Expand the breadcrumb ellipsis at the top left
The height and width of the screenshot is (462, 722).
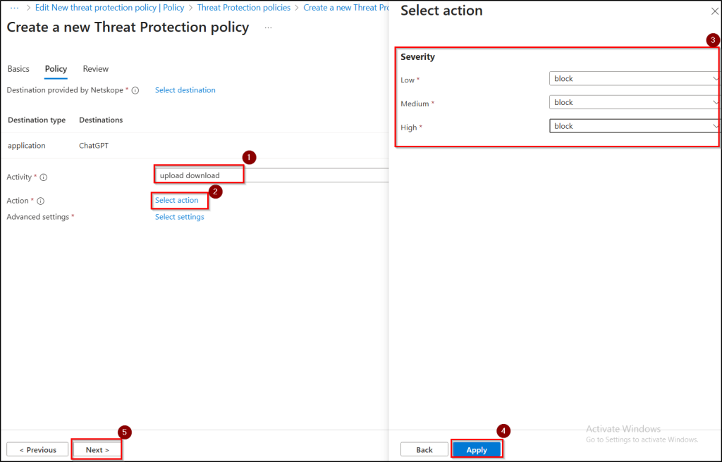(14, 7)
